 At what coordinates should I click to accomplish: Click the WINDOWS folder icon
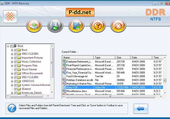click(19, 81)
